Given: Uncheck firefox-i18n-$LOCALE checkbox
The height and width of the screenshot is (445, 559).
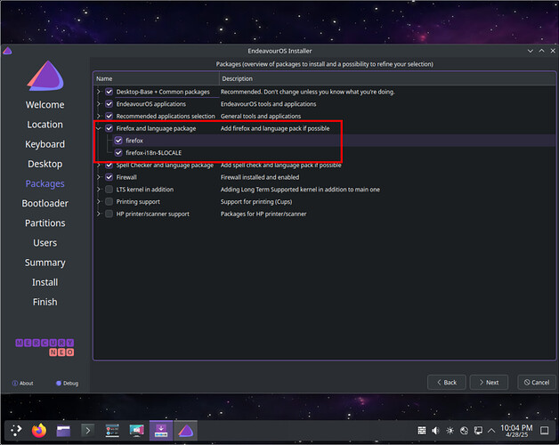Looking at the screenshot, I should 118,152.
